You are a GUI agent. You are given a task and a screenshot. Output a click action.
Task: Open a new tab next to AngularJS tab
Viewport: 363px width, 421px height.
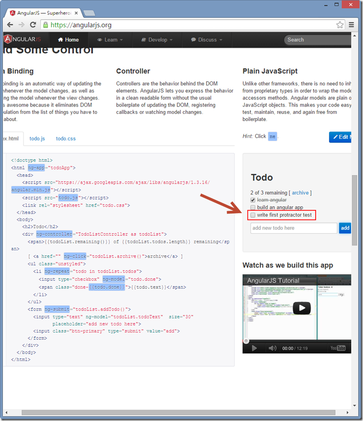[89, 13]
